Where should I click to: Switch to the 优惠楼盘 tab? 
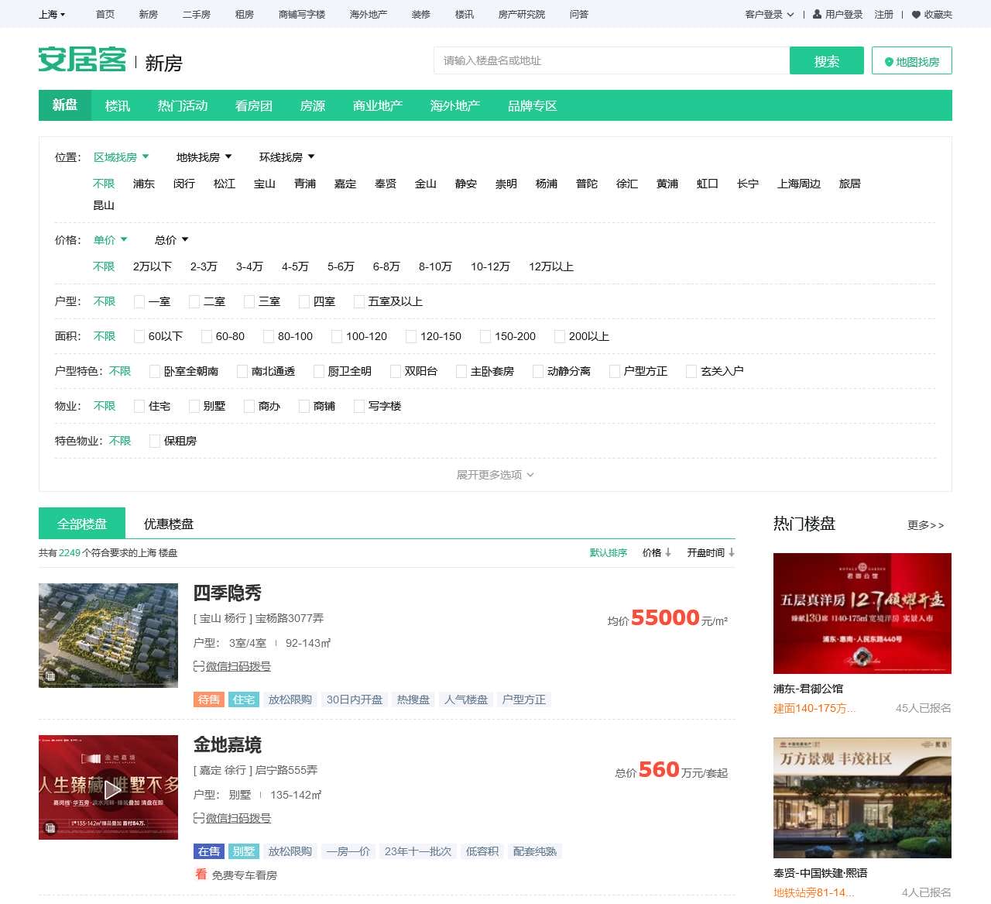click(x=167, y=523)
